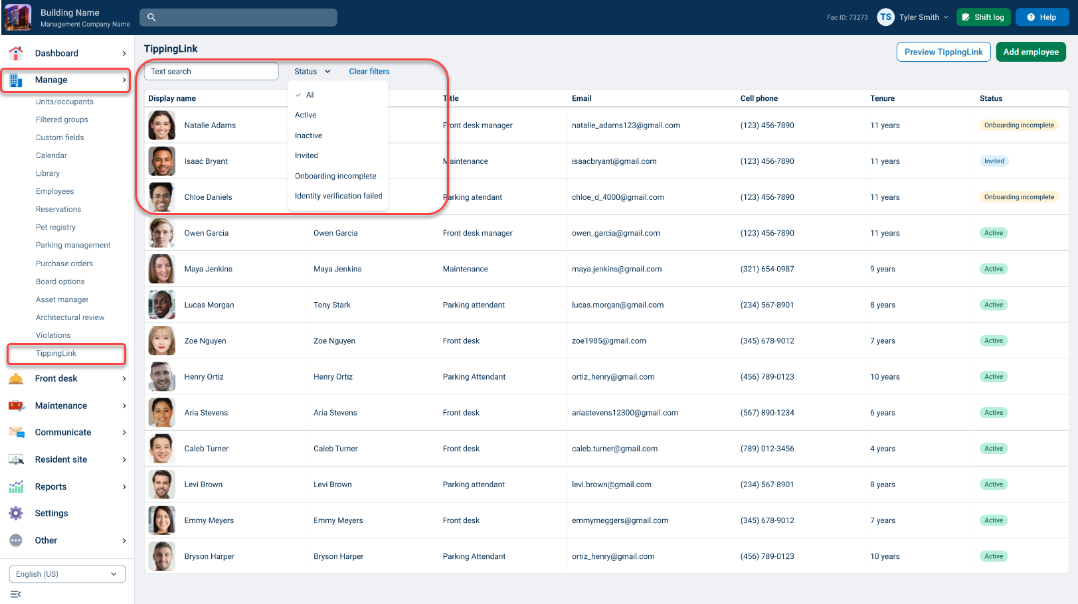
Task: Open Architectural review submenu item
Action: pyautogui.click(x=70, y=317)
